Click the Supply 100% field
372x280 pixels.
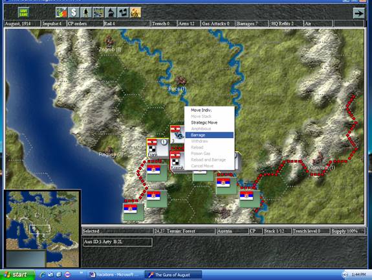click(x=348, y=231)
